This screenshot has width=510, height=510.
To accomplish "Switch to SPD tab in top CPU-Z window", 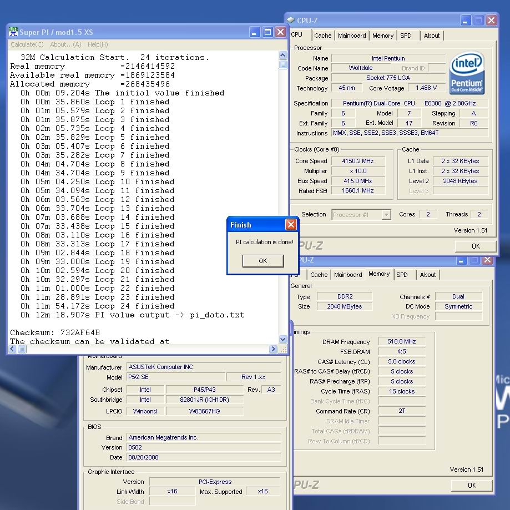I will click(x=406, y=36).
